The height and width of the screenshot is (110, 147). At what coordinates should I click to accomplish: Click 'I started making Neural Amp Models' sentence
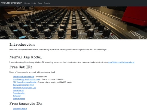click(25, 62)
